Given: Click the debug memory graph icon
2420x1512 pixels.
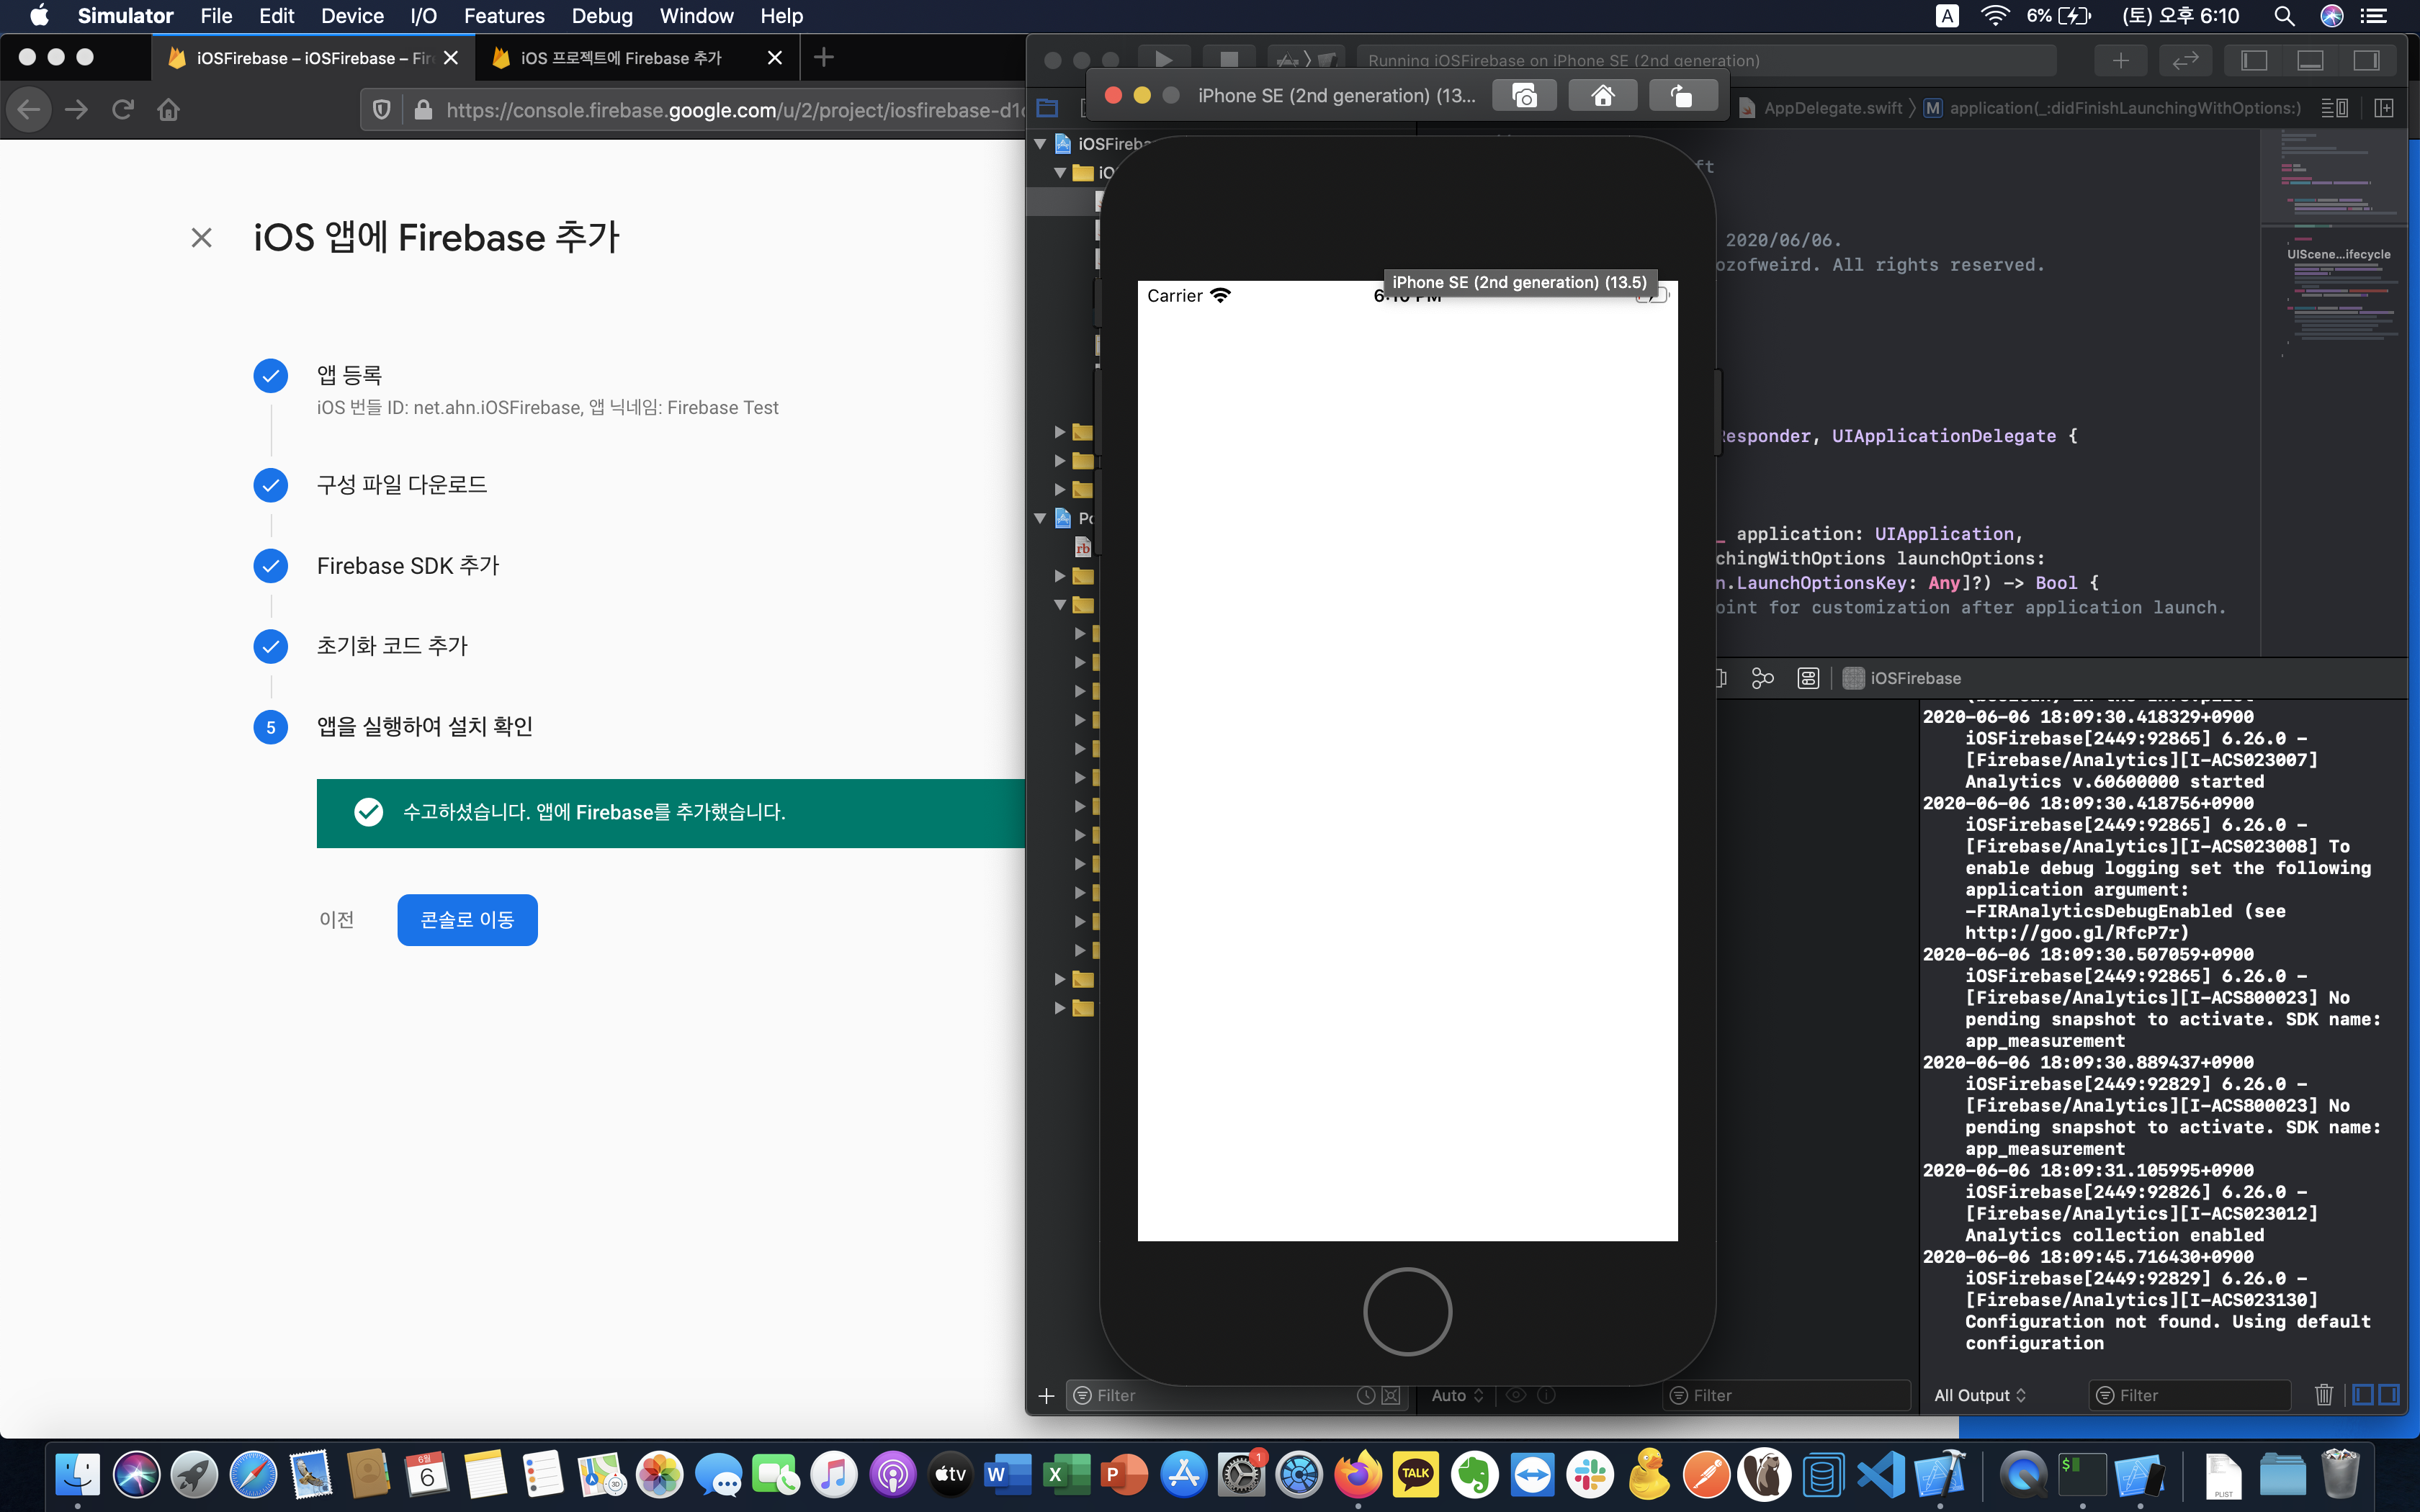Looking at the screenshot, I should point(1763,678).
